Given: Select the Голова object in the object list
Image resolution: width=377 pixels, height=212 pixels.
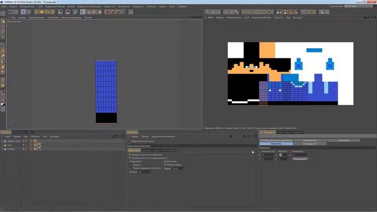Looking at the screenshot, I should pos(11,149).
